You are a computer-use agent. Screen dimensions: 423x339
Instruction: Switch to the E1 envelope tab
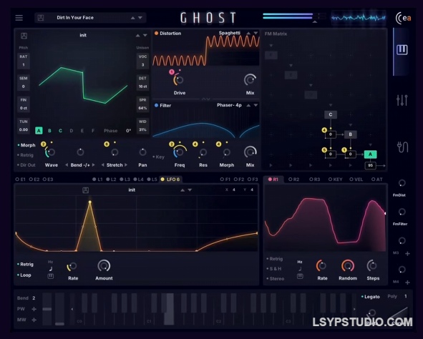21,180
